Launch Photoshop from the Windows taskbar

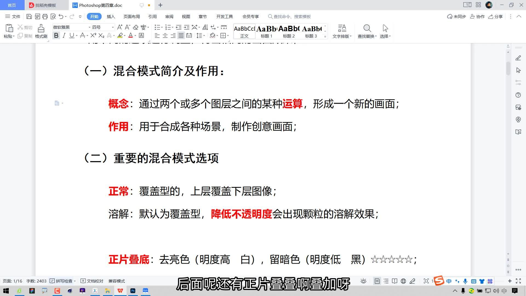coord(133,291)
